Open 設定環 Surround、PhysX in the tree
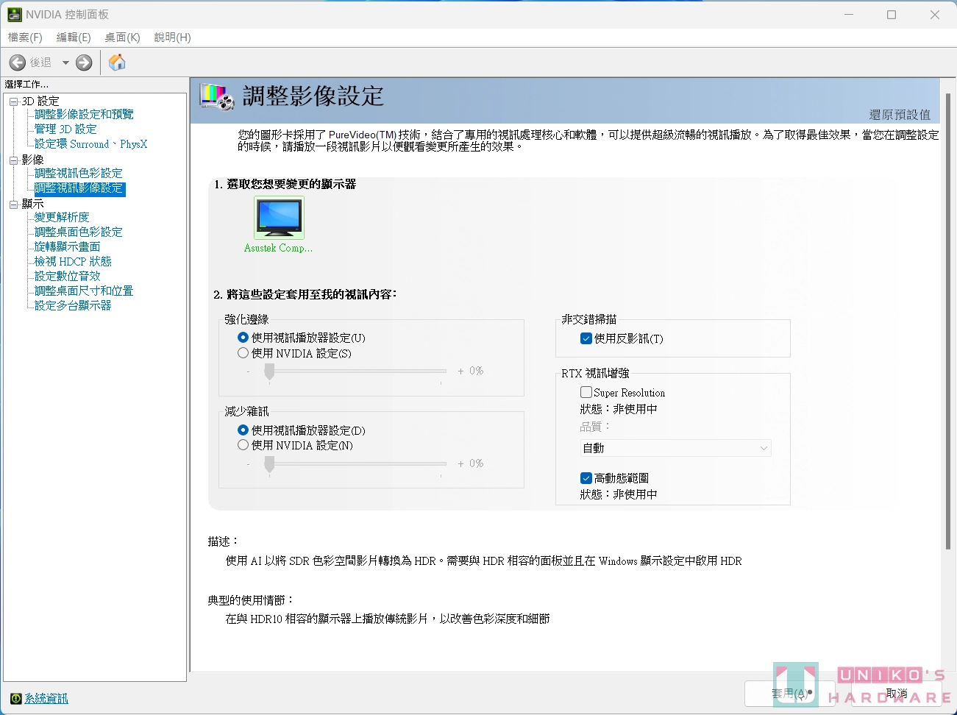The width and height of the screenshot is (957, 715). (90, 144)
